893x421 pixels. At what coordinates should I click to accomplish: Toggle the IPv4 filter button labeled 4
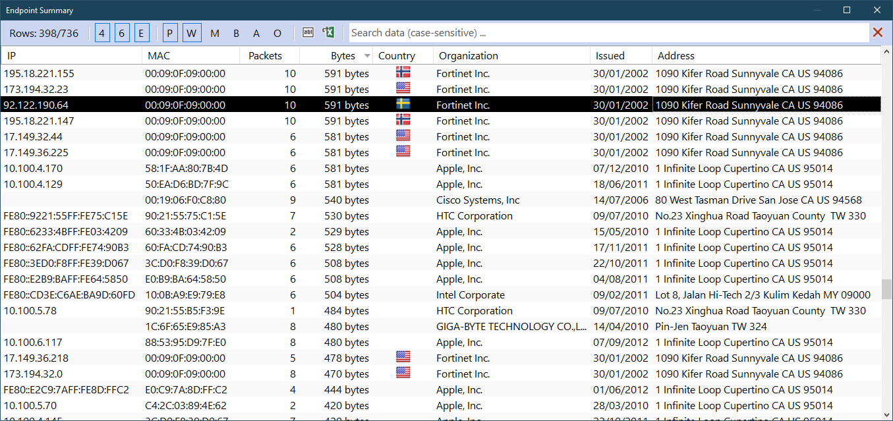pos(103,33)
